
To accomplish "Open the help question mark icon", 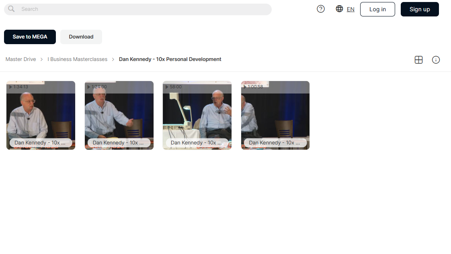I will click(x=321, y=9).
